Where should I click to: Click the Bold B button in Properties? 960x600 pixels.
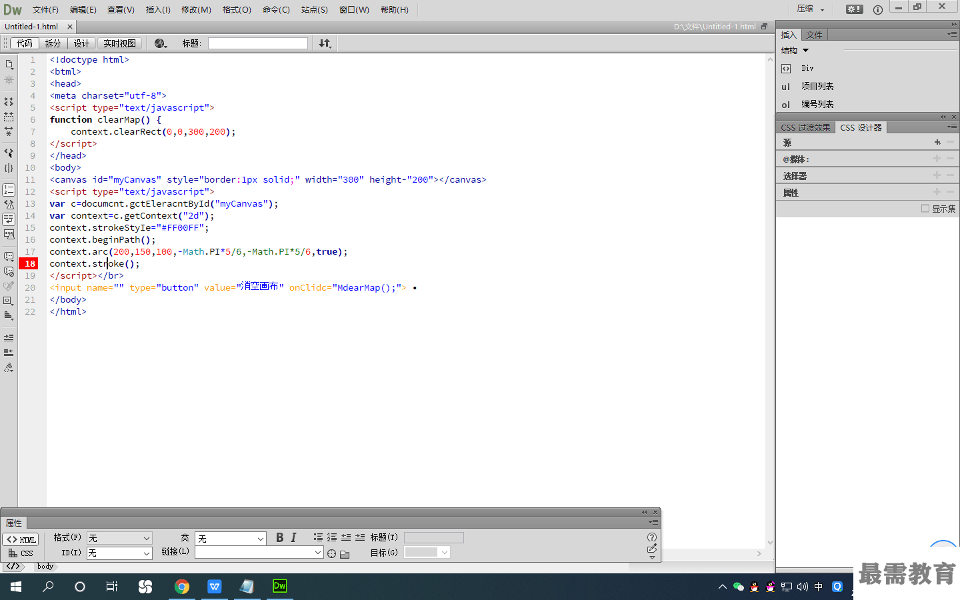[x=279, y=537]
